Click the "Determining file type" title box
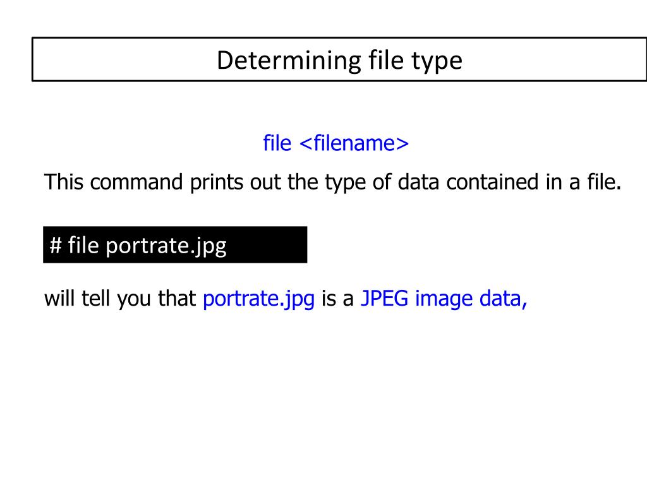This screenshot has width=647, height=485. pos(339,59)
